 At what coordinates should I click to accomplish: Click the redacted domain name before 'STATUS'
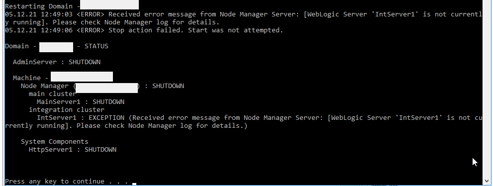[56, 47]
